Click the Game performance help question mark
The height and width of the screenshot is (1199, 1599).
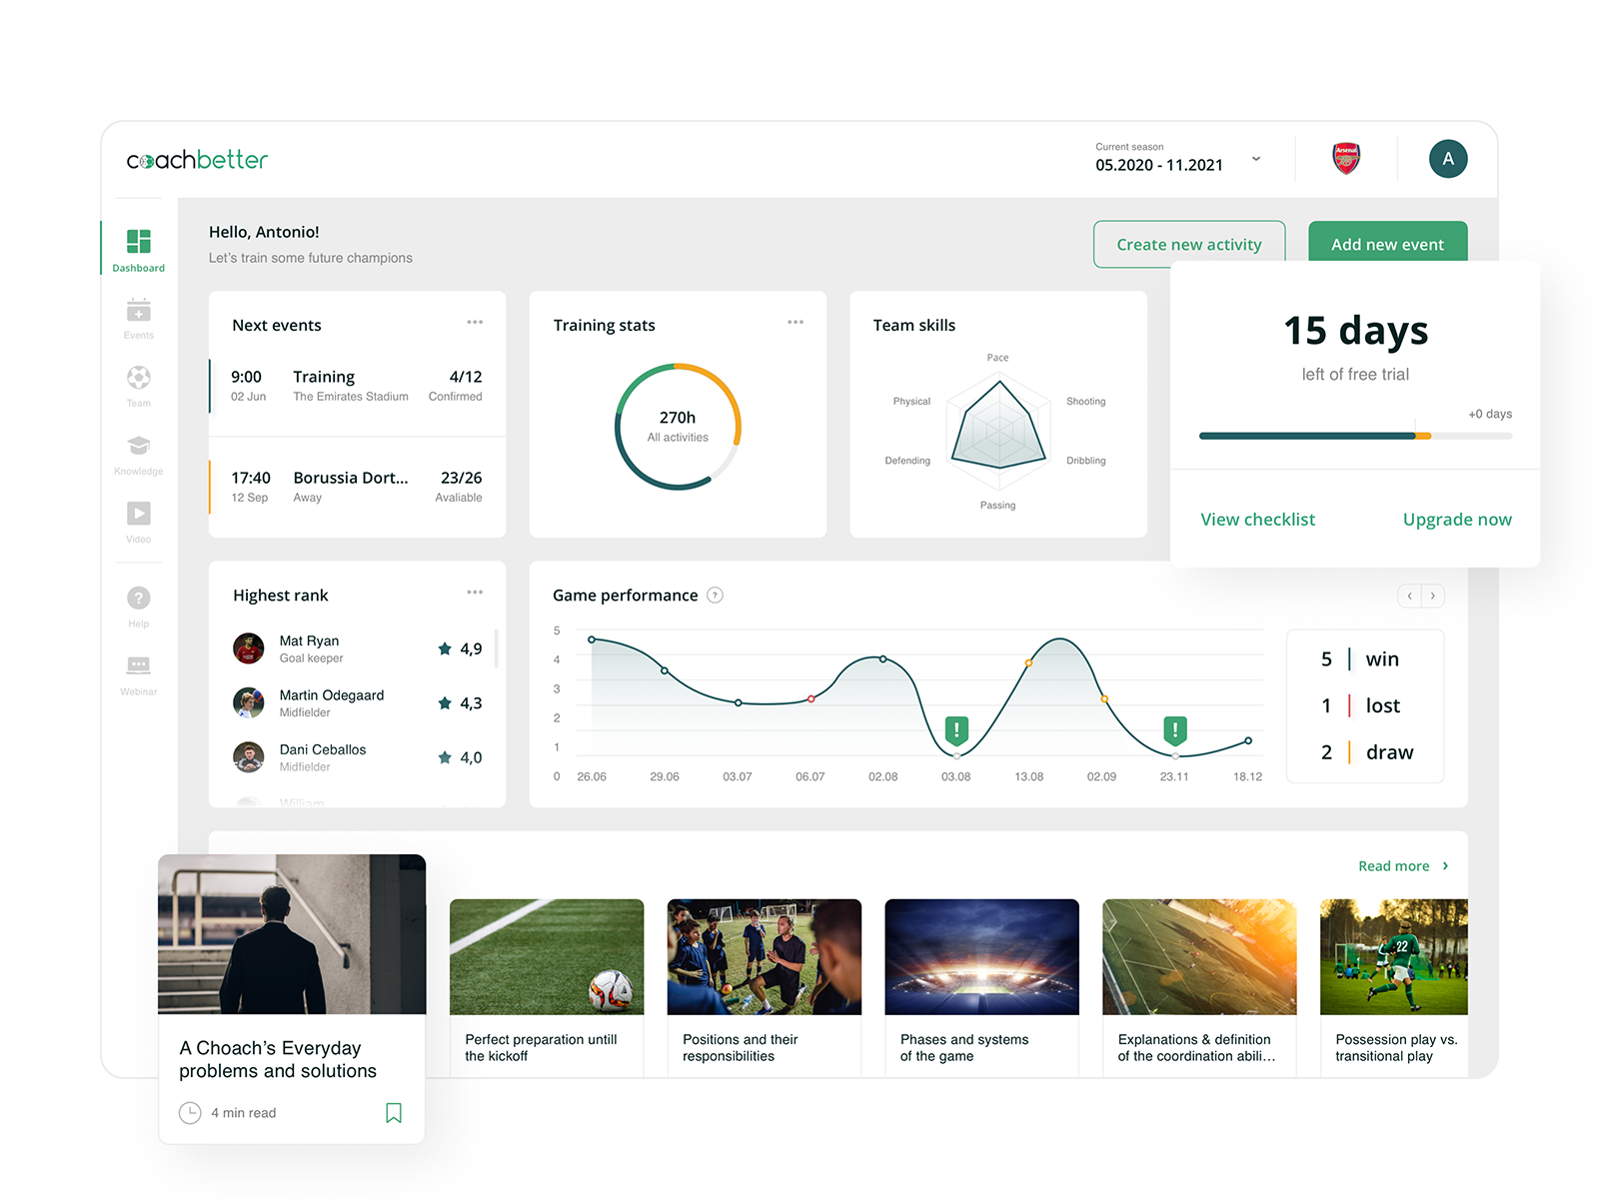click(x=715, y=596)
